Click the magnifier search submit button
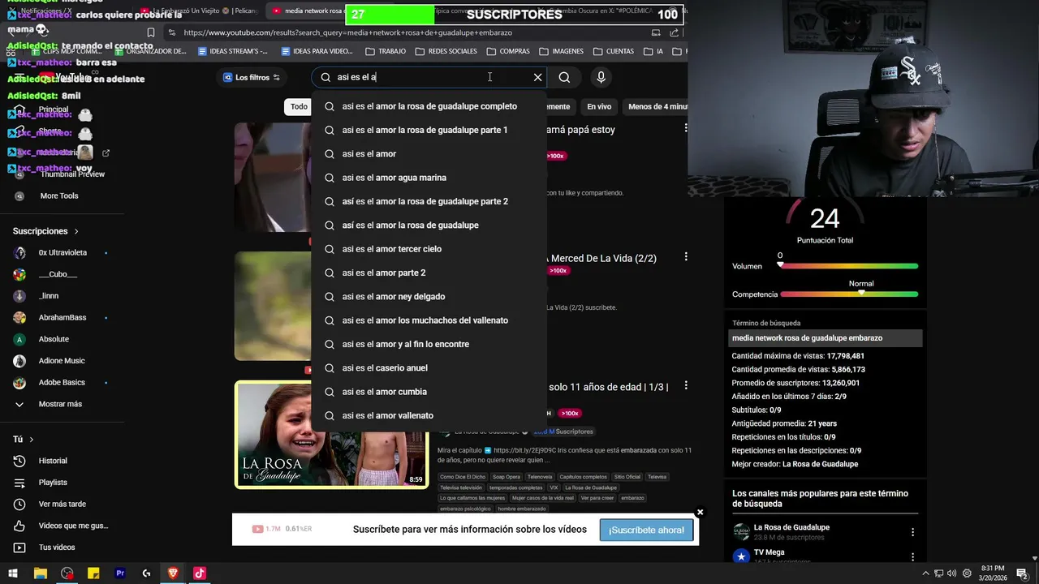The image size is (1039, 584). point(564,77)
